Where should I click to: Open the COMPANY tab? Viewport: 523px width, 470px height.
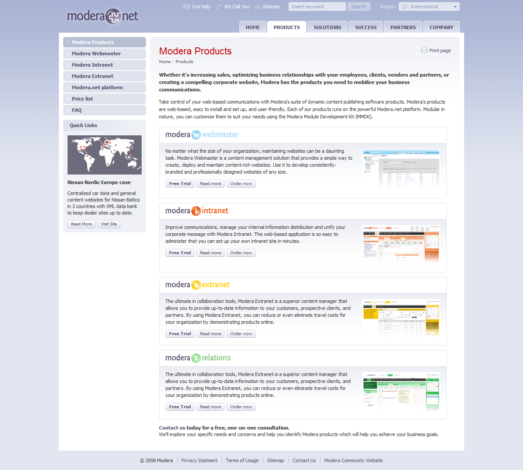tap(441, 27)
